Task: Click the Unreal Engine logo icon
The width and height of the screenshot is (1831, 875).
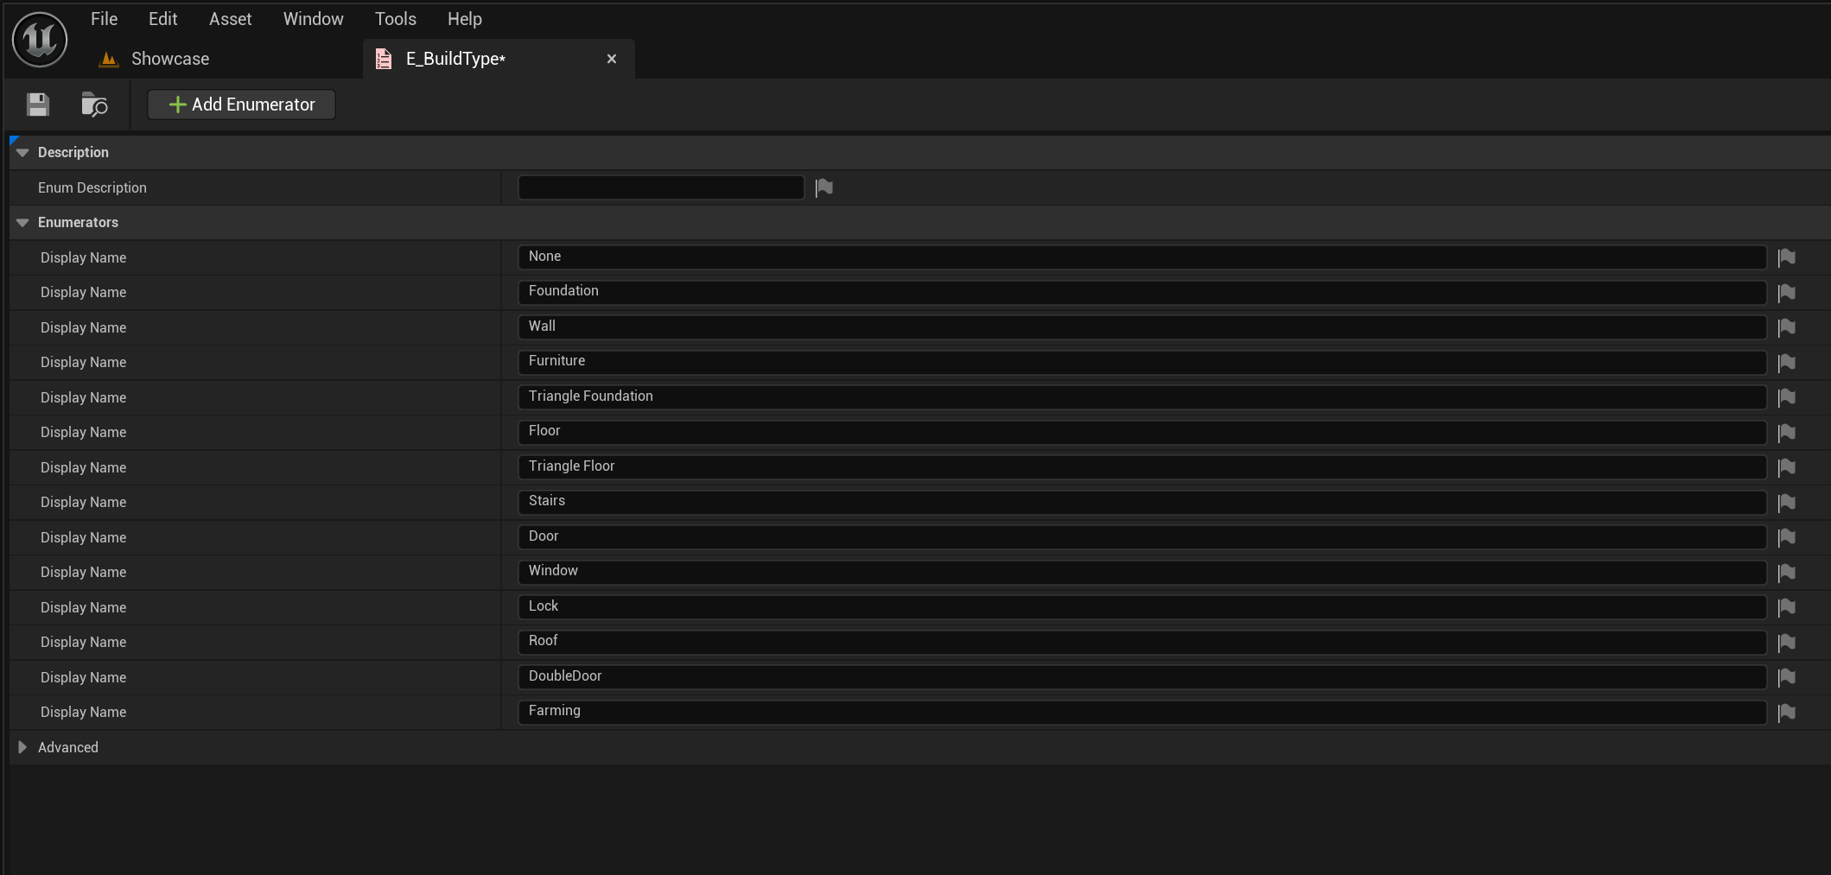Action: click(40, 40)
